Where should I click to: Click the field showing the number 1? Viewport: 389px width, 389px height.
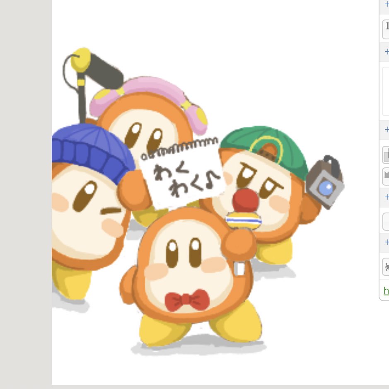point(386,29)
